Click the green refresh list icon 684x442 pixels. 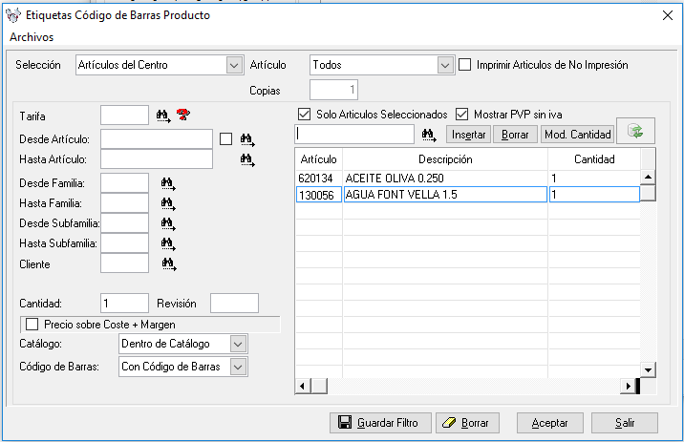click(635, 131)
